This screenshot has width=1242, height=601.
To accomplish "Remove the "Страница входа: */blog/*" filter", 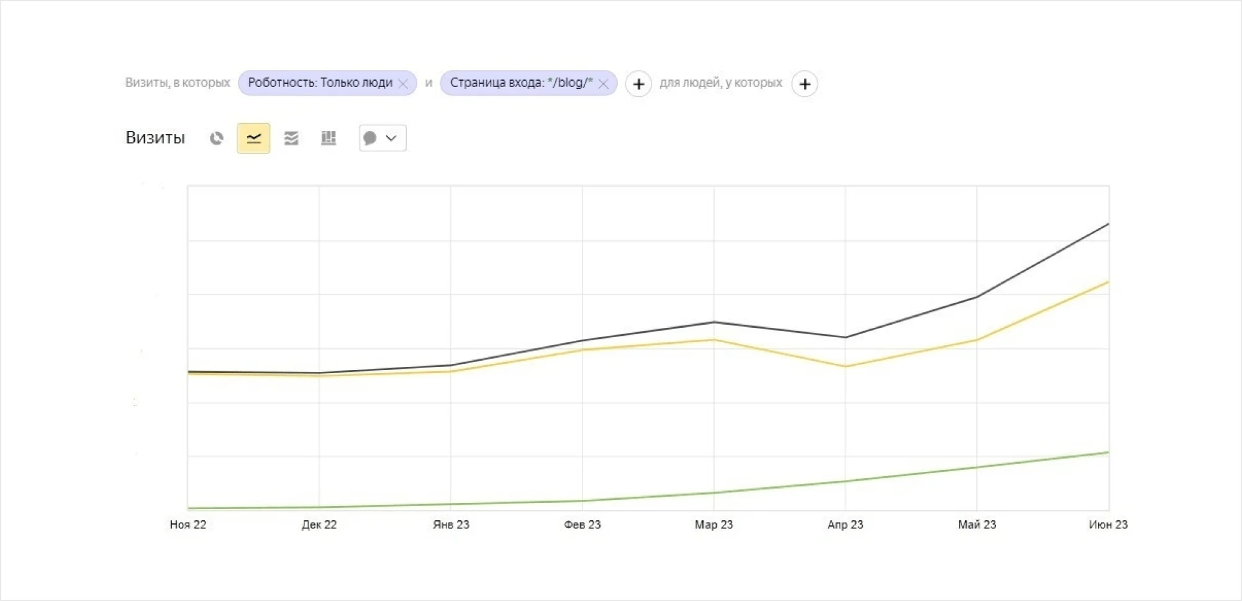I will click(x=603, y=84).
